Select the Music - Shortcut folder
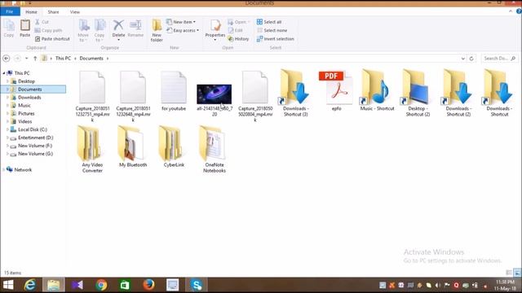This screenshot has width=522, height=293. (x=377, y=90)
